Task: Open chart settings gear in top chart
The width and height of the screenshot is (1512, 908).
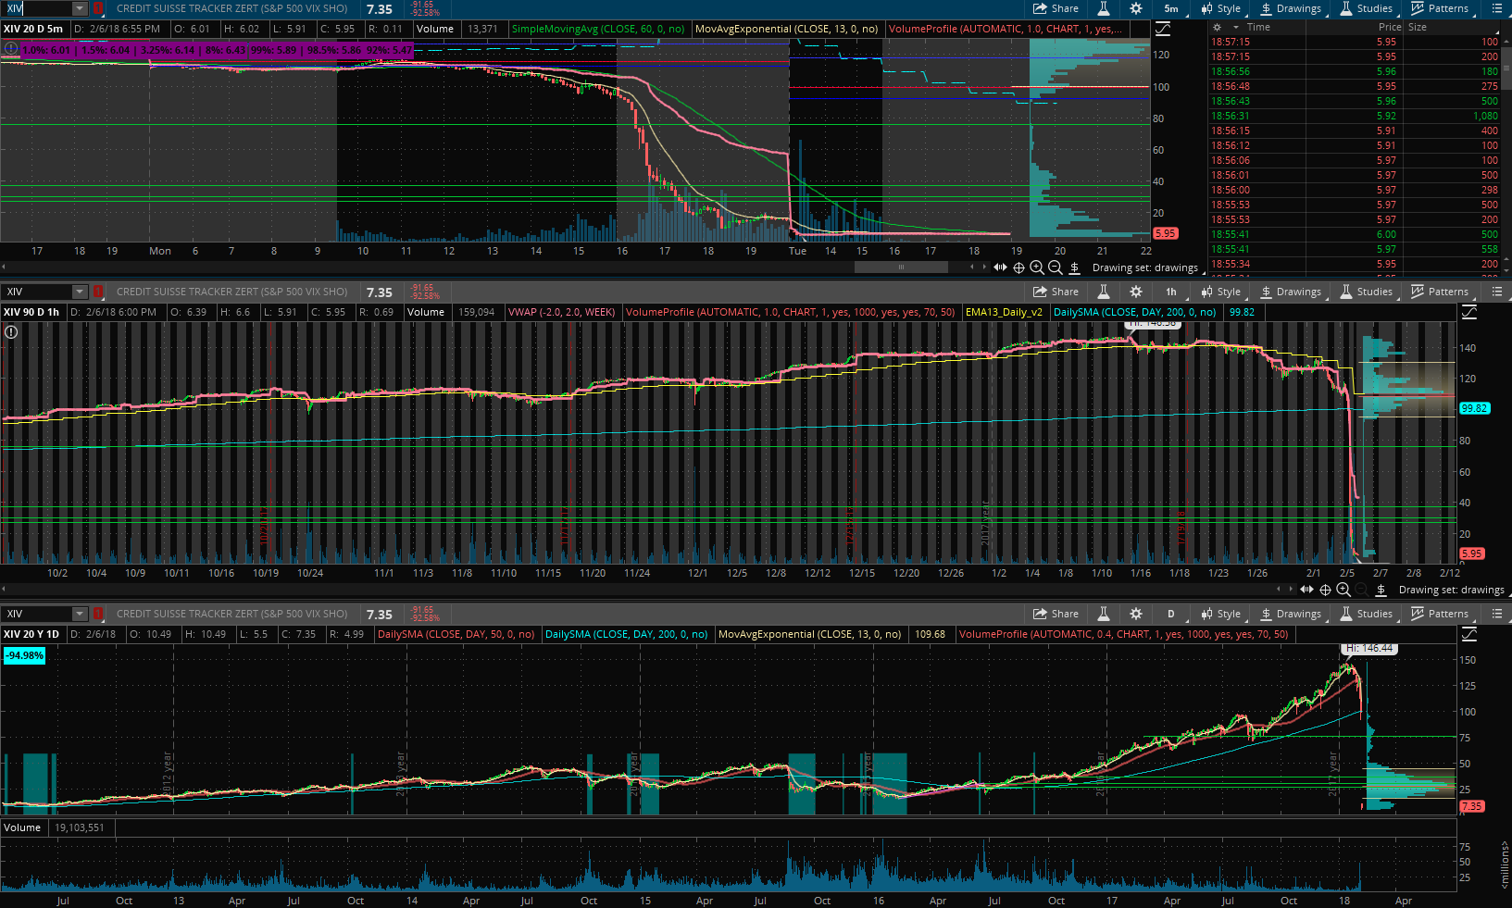Action: (1136, 8)
